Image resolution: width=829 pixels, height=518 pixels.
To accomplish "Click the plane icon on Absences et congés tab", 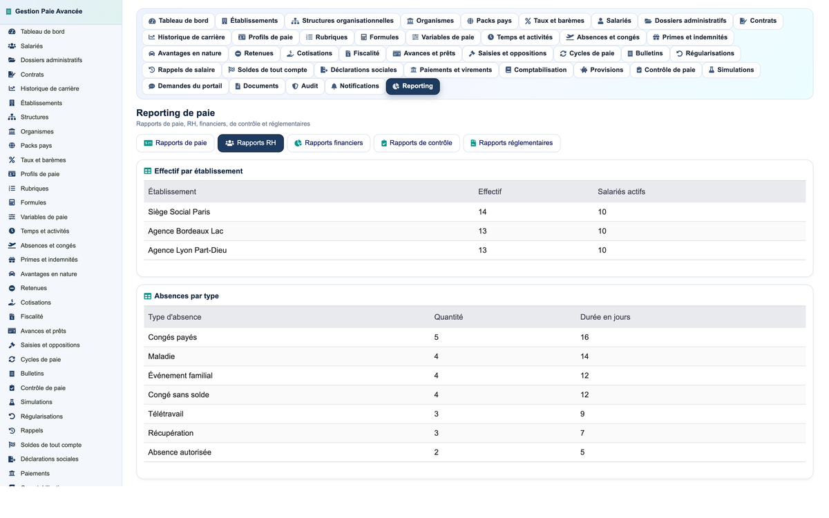I will coord(570,37).
